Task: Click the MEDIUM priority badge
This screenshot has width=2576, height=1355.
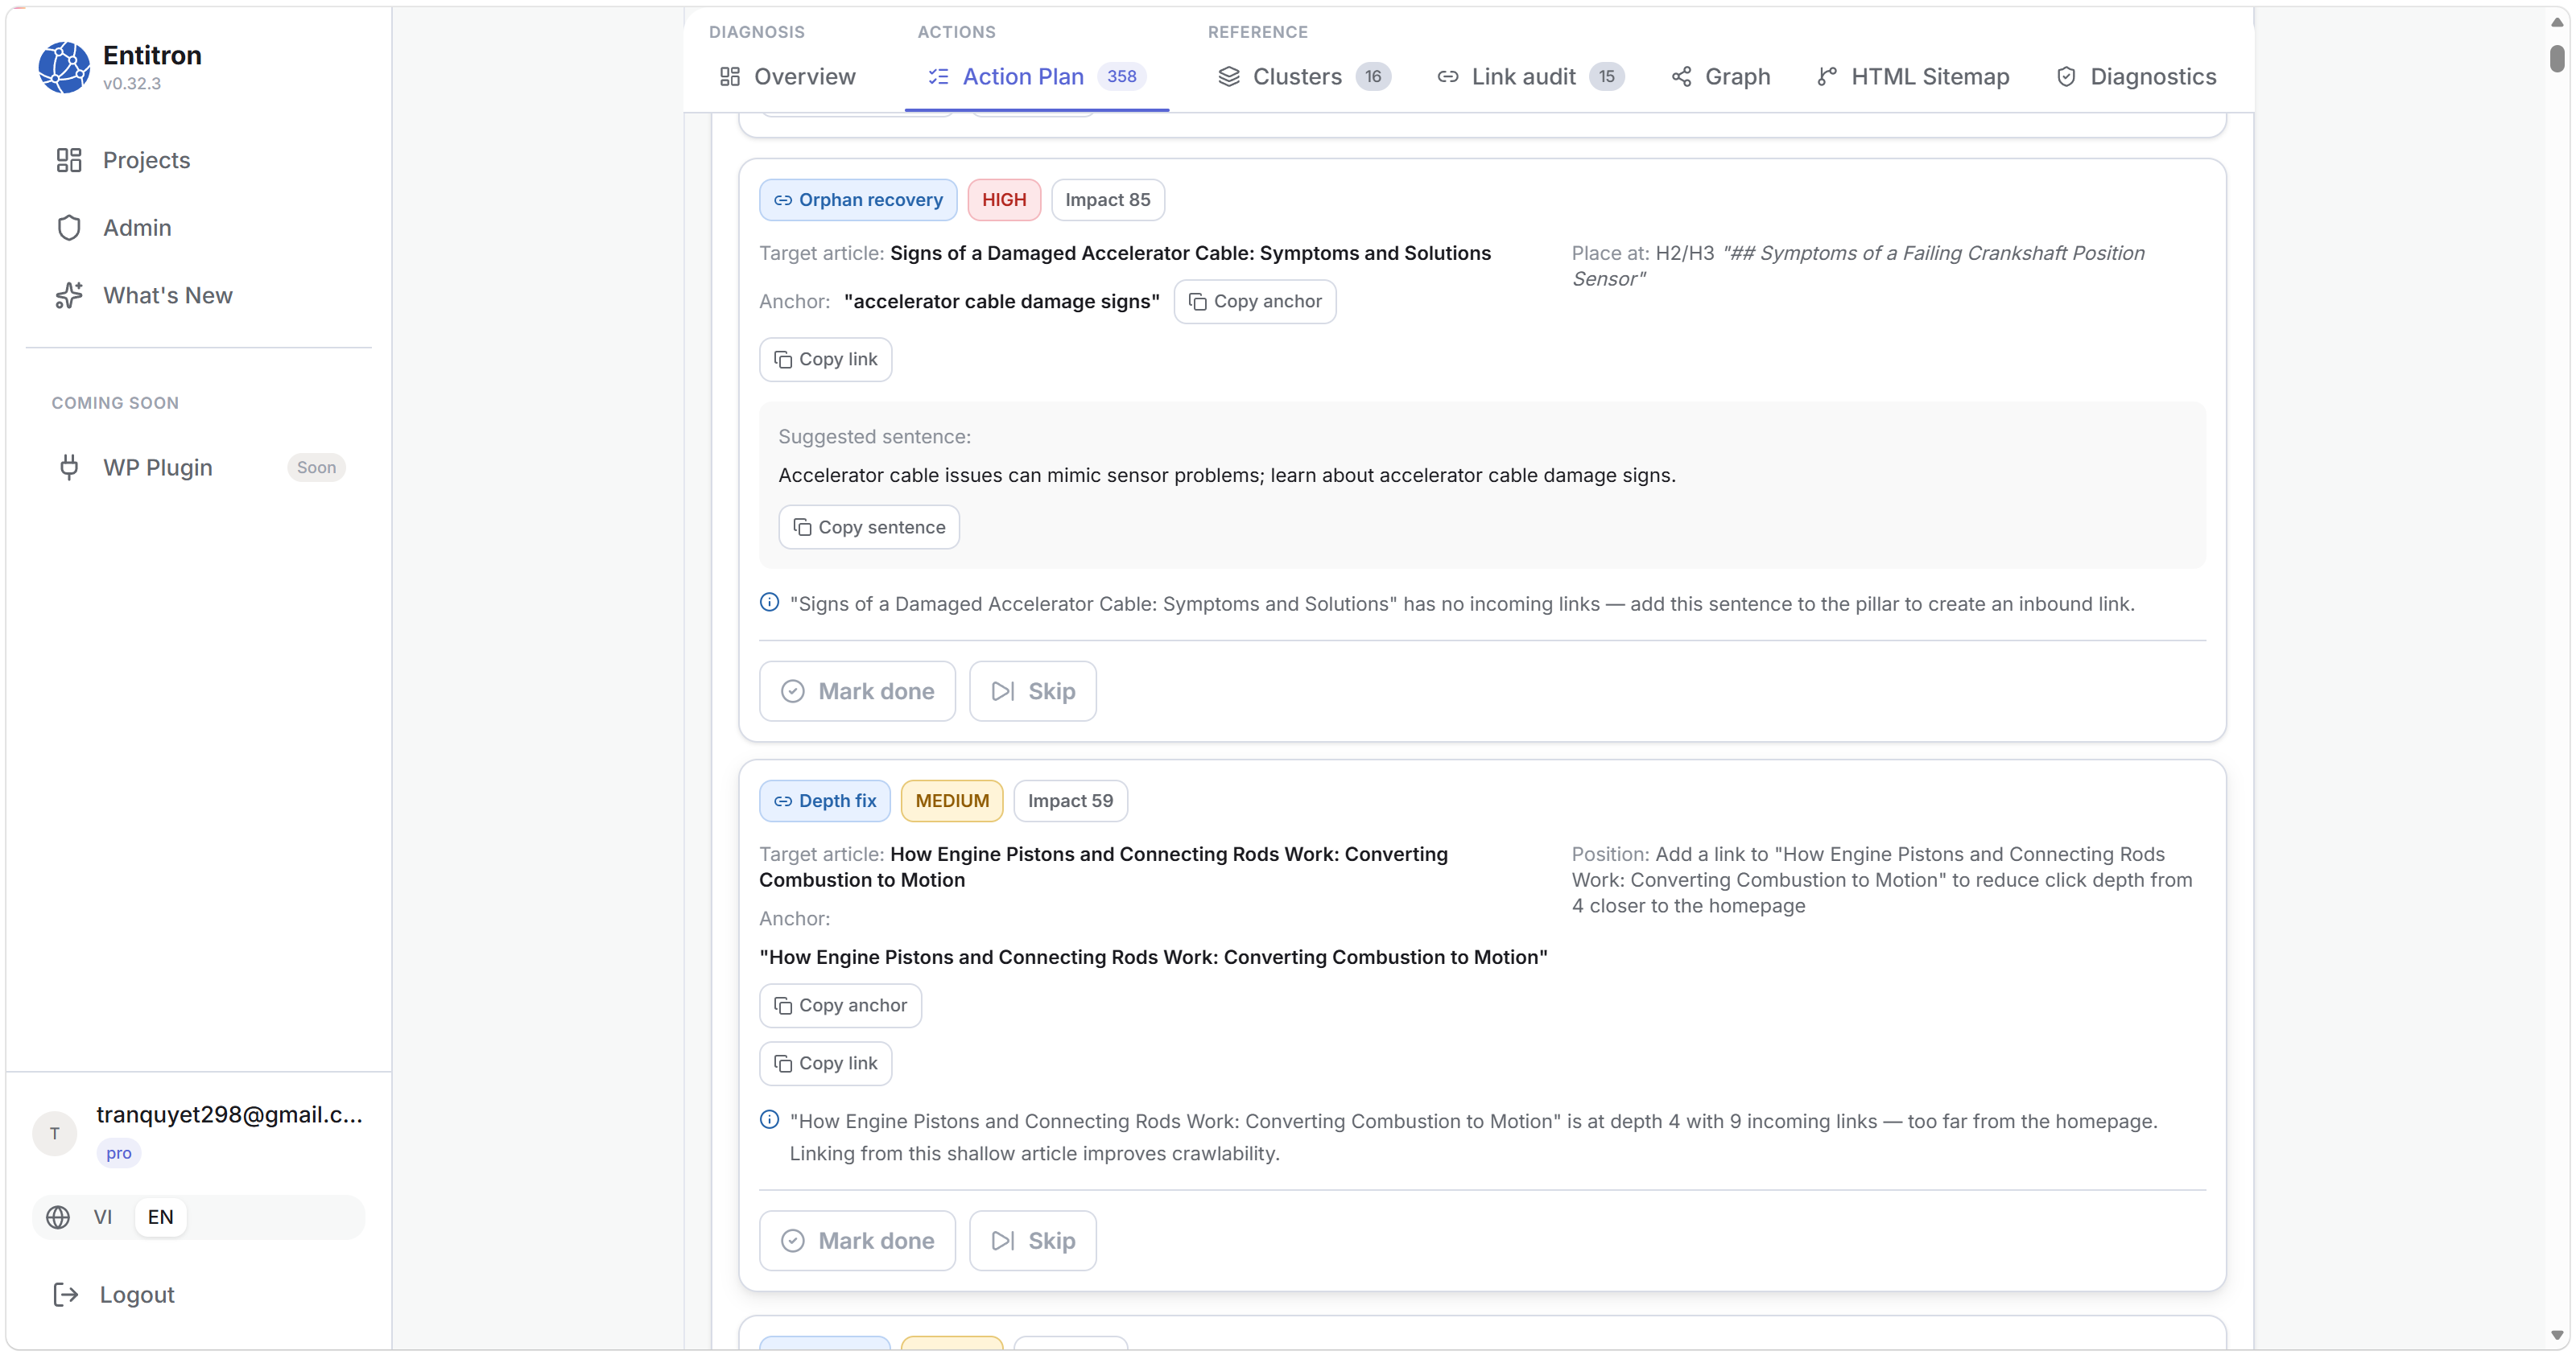Action: [952, 801]
